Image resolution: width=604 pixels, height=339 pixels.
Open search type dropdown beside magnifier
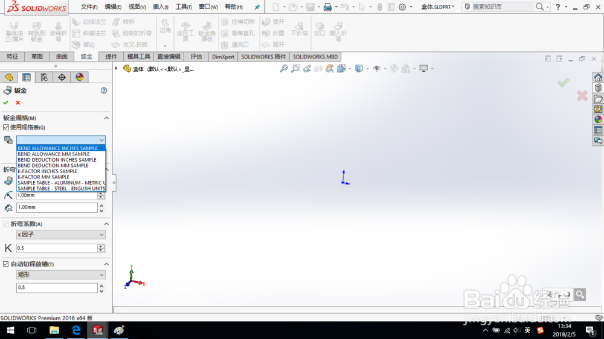547,7
